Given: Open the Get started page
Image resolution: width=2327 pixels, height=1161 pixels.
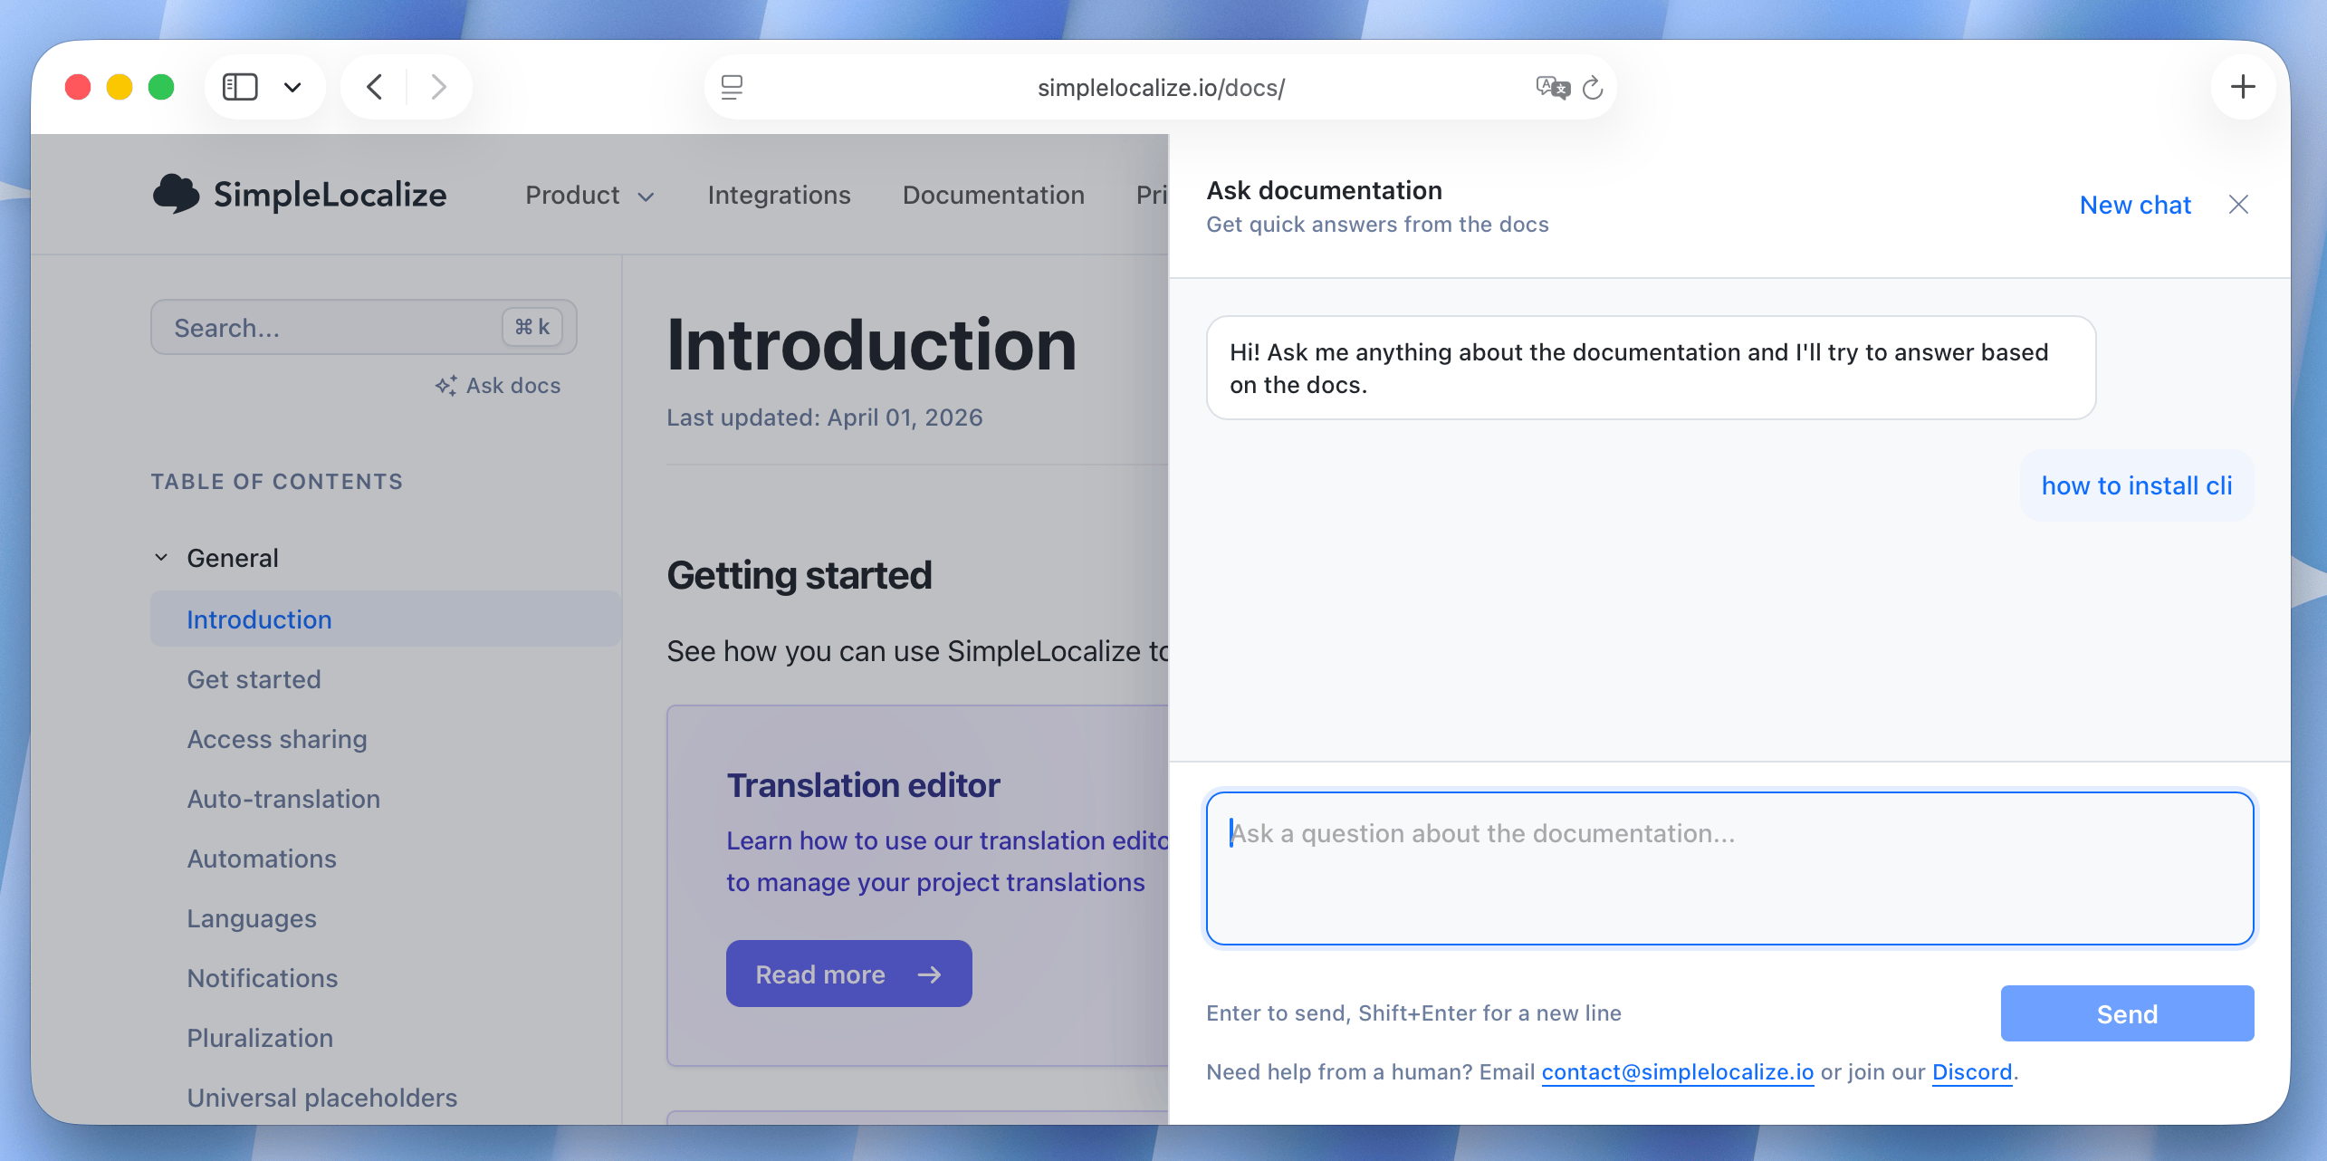Looking at the screenshot, I should (254, 679).
